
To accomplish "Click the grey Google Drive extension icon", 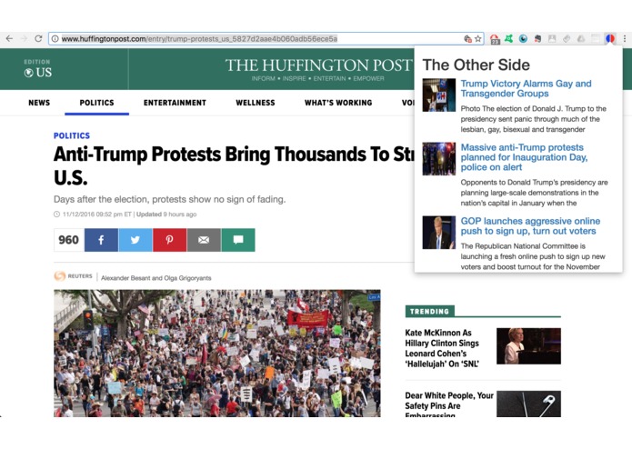I will (x=581, y=39).
